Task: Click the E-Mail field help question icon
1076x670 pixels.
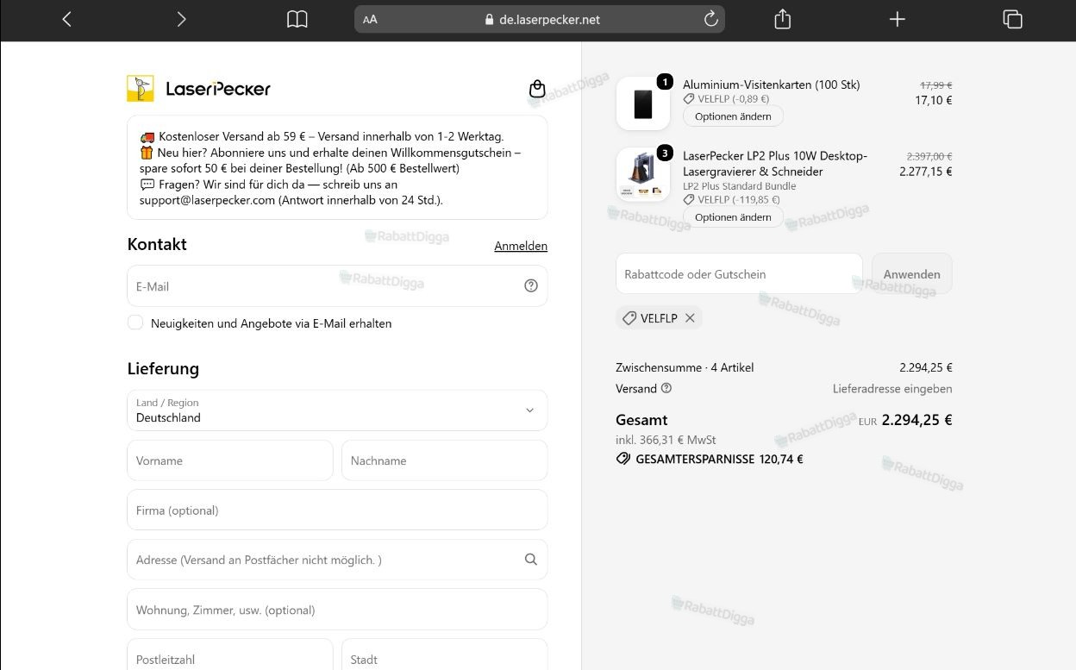Action: [x=531, y=285]
